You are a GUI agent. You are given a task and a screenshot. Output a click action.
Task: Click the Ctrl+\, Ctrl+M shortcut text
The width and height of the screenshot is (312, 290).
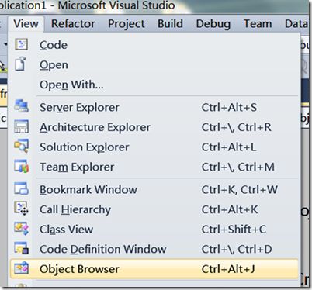[x=238, y=167]
